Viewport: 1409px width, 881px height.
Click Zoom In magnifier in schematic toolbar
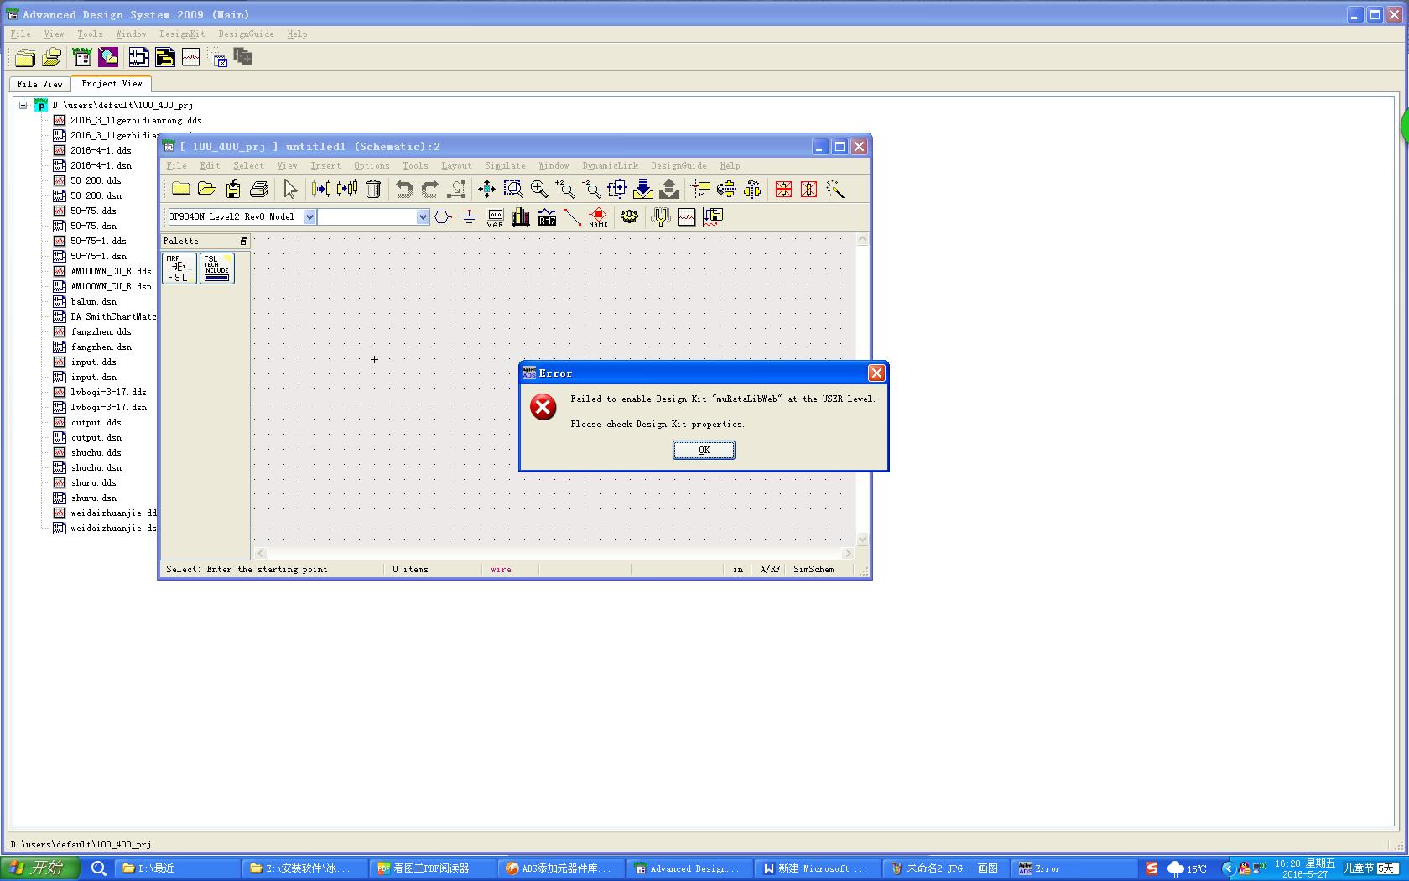click(x=538, y=189)
